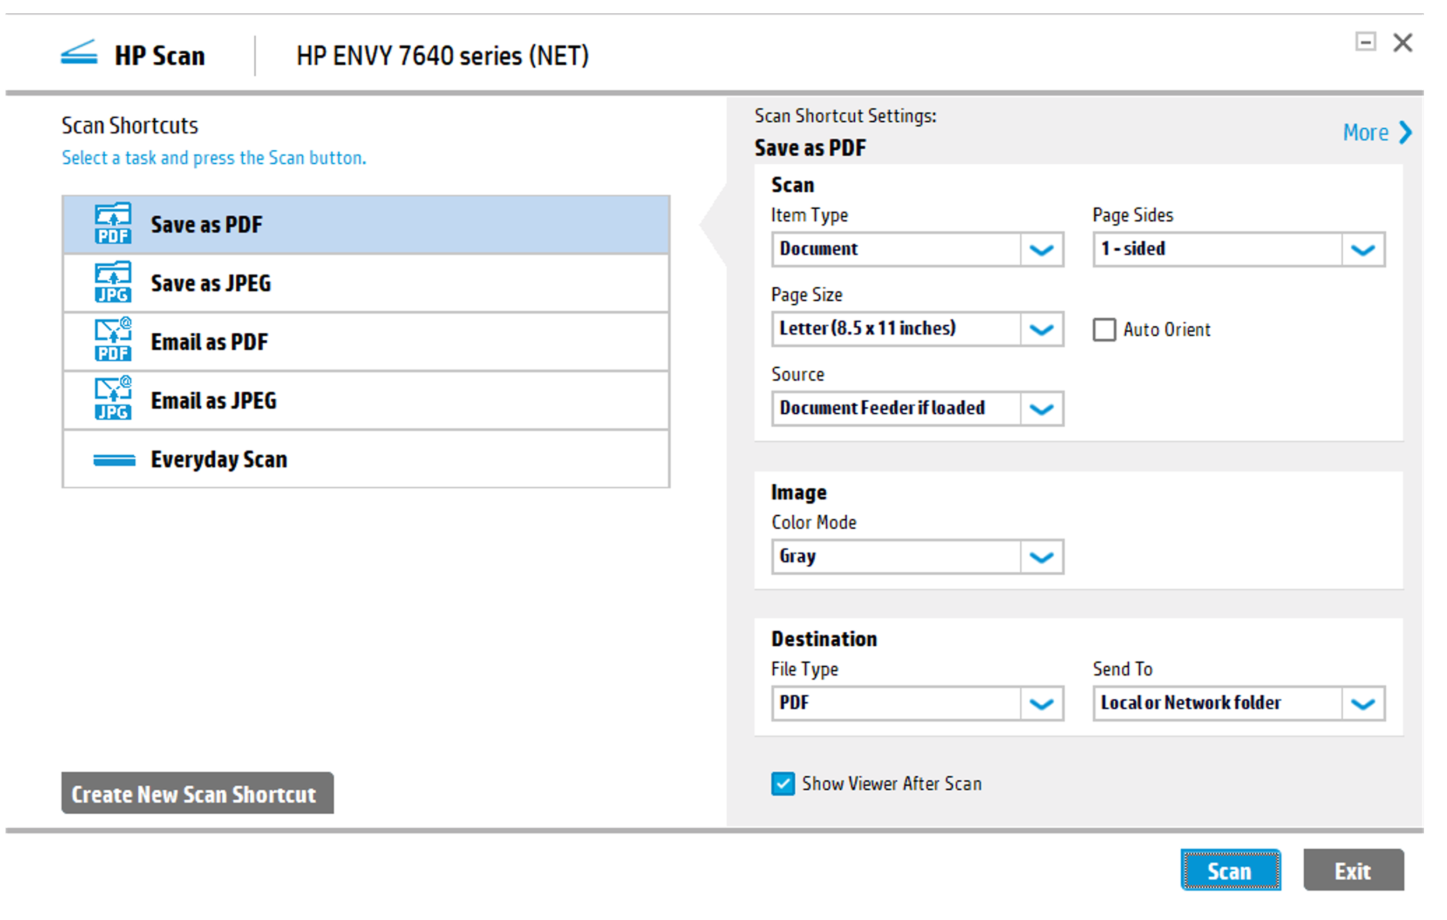Select the Email as PDF shortcut
1447x920 pixels.
pos(366,342)
